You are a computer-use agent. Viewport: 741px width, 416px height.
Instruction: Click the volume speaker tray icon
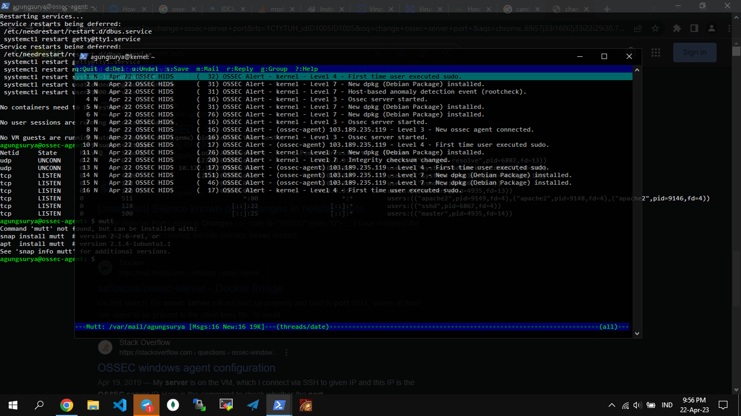[637, 405]
